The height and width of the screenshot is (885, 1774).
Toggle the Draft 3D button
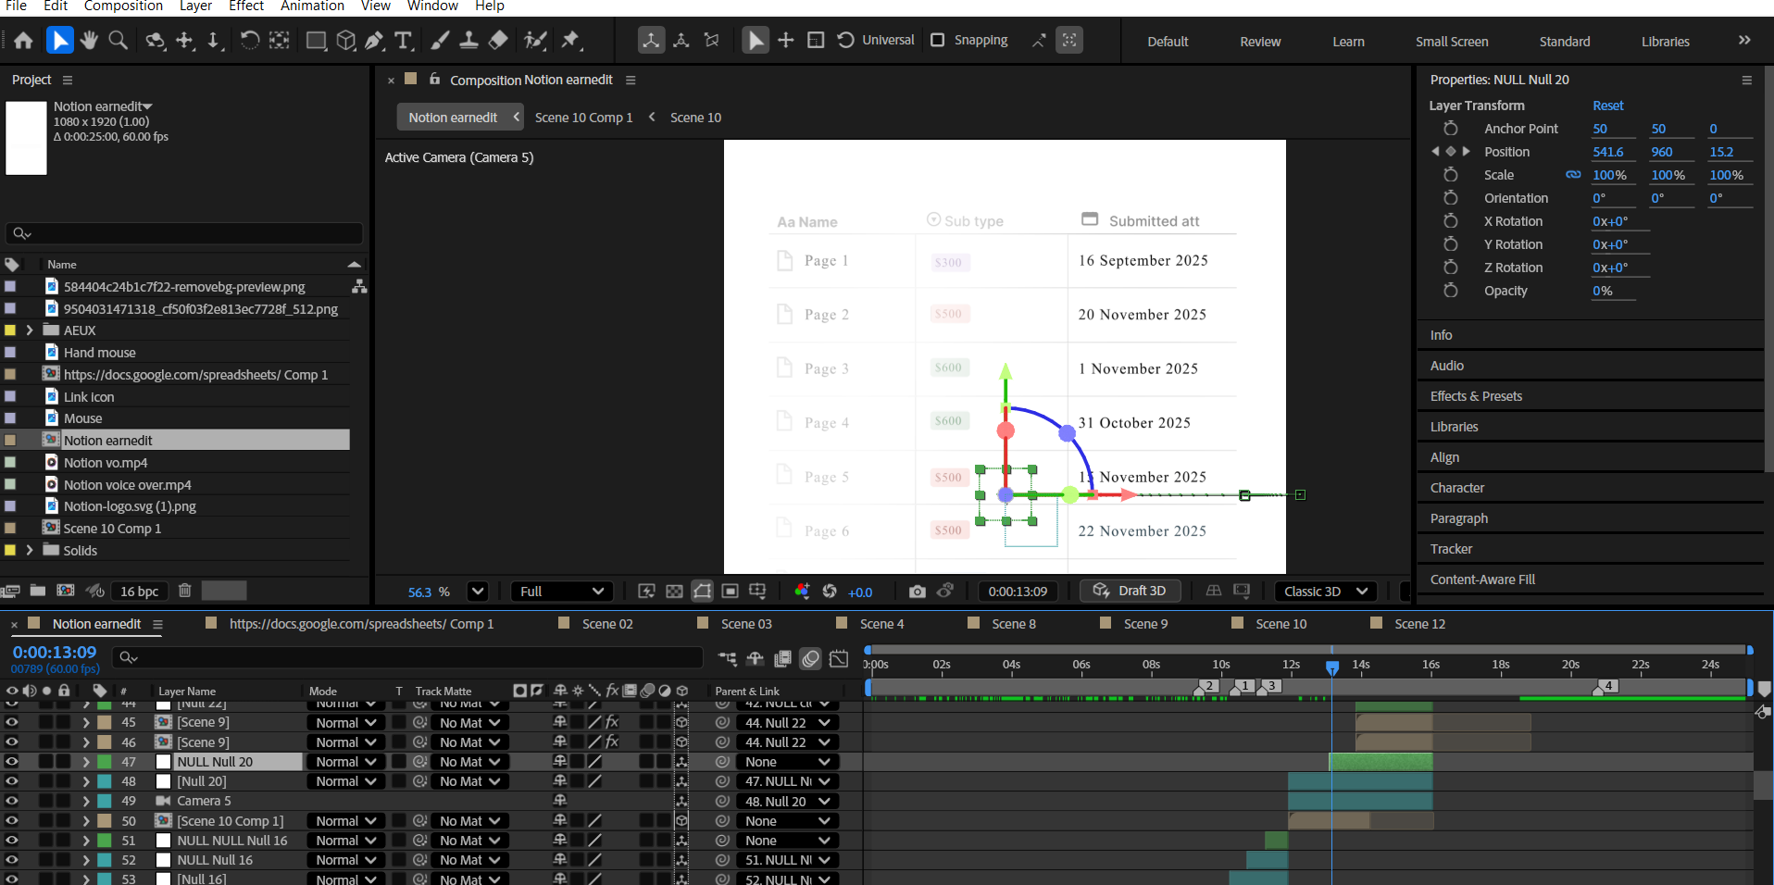coord(1131,591)
